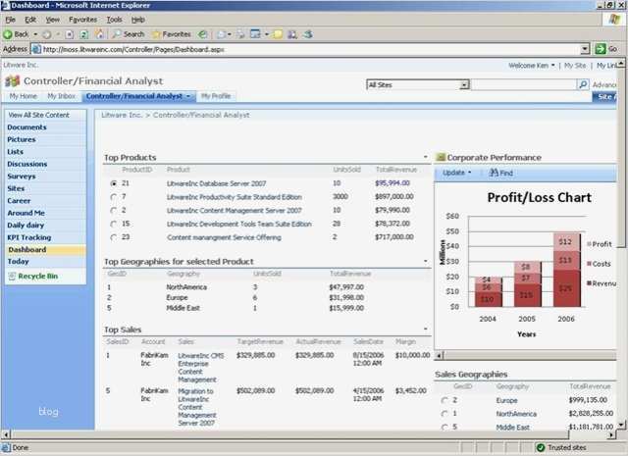Open the Welcome Ken user menu
This screenshot has height=456, width=628.
(532, 66)
